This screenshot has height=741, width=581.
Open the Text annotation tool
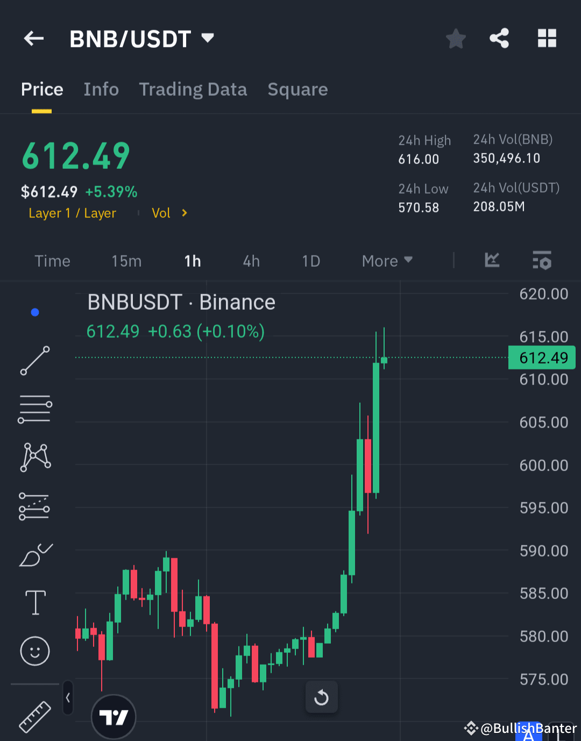pyautogui.click(x=34, y=602)
